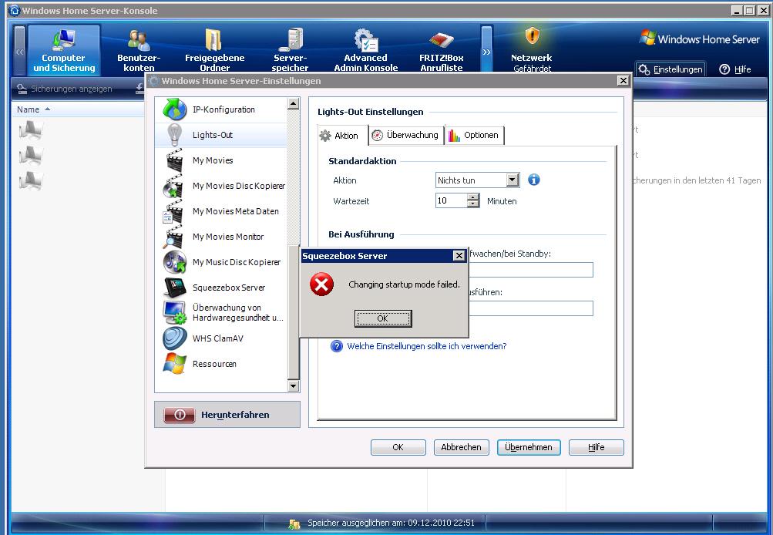Select the IP-Konfiguration globe icon

pos(175,109)
